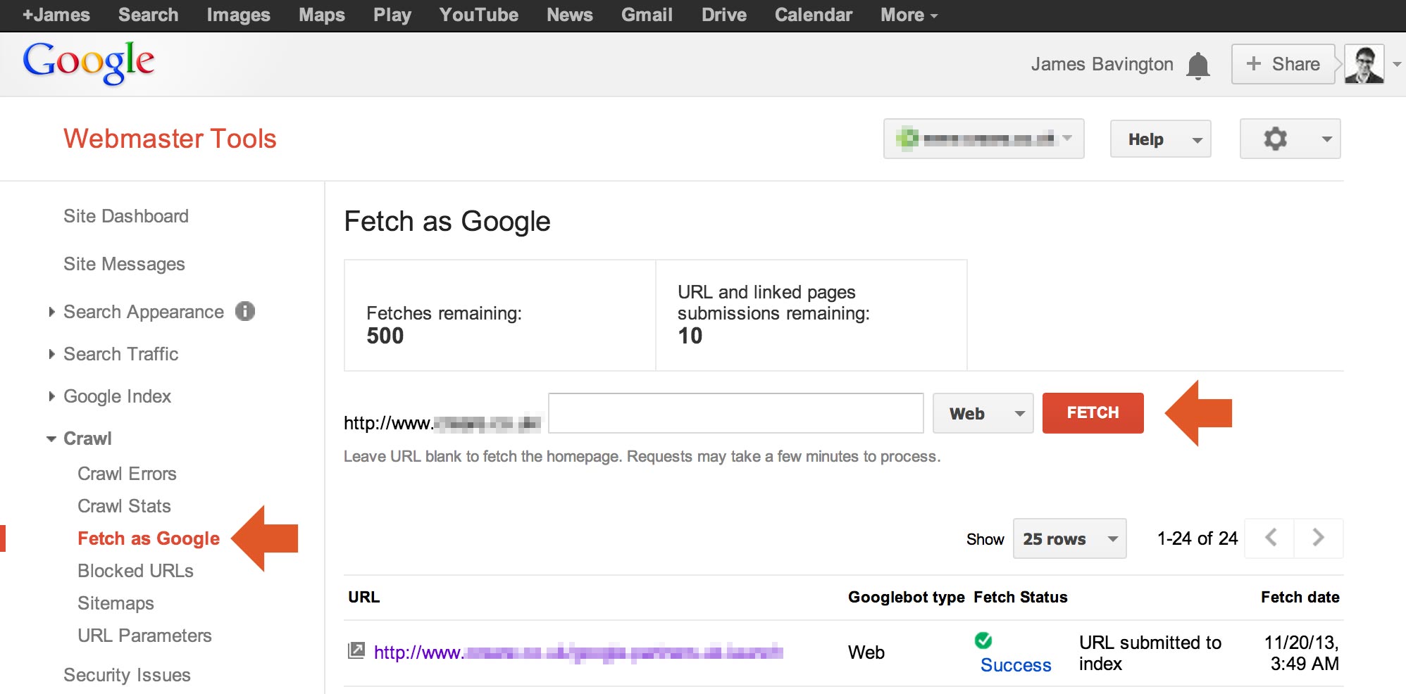
Task: Open the account dropdown arrow beside avatar
Action: (x=1397, y=64)
